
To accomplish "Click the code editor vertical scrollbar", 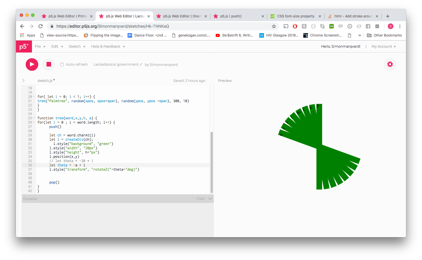I will [x=211, y=162].
